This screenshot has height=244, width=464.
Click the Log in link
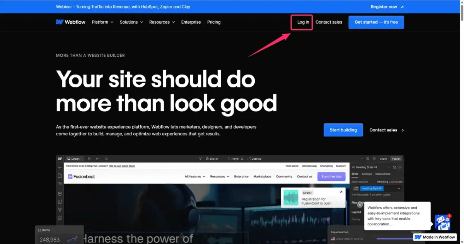point(303,22)
